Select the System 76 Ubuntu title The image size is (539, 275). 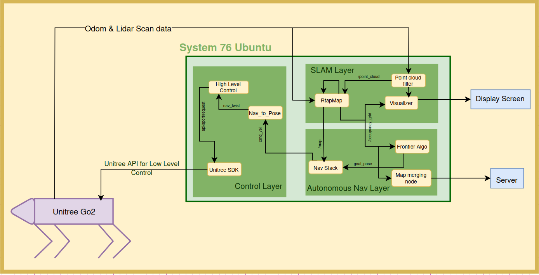(225, 48)
